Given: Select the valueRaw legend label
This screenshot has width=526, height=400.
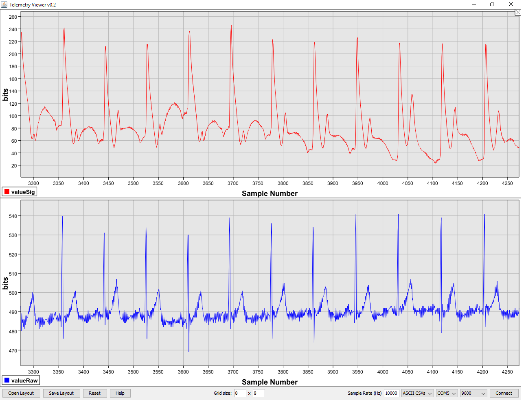Looking at the screenshot, I should [24, 380].
